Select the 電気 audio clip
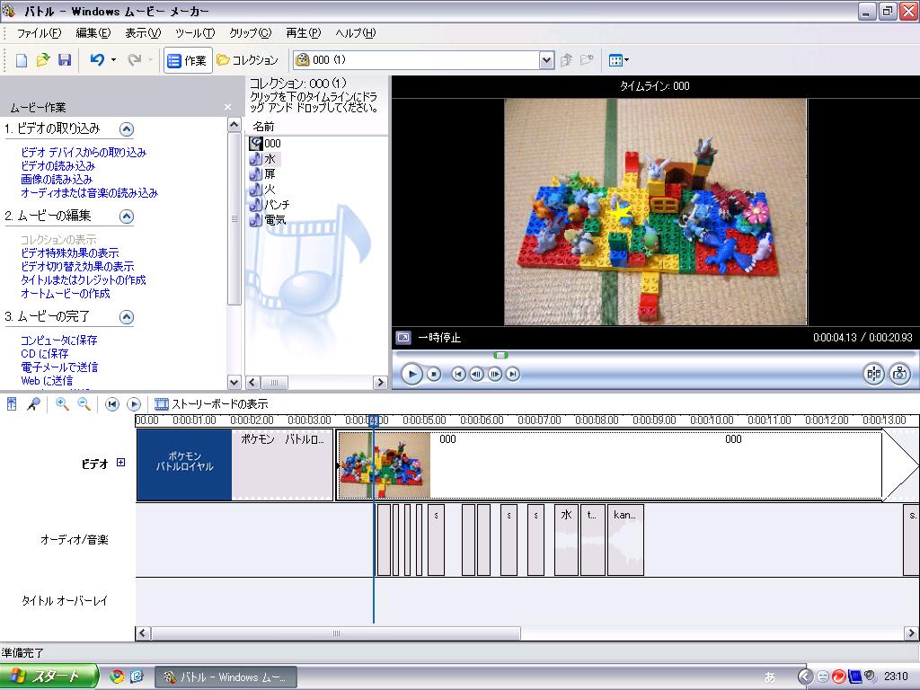 click(x=268, y=219)
